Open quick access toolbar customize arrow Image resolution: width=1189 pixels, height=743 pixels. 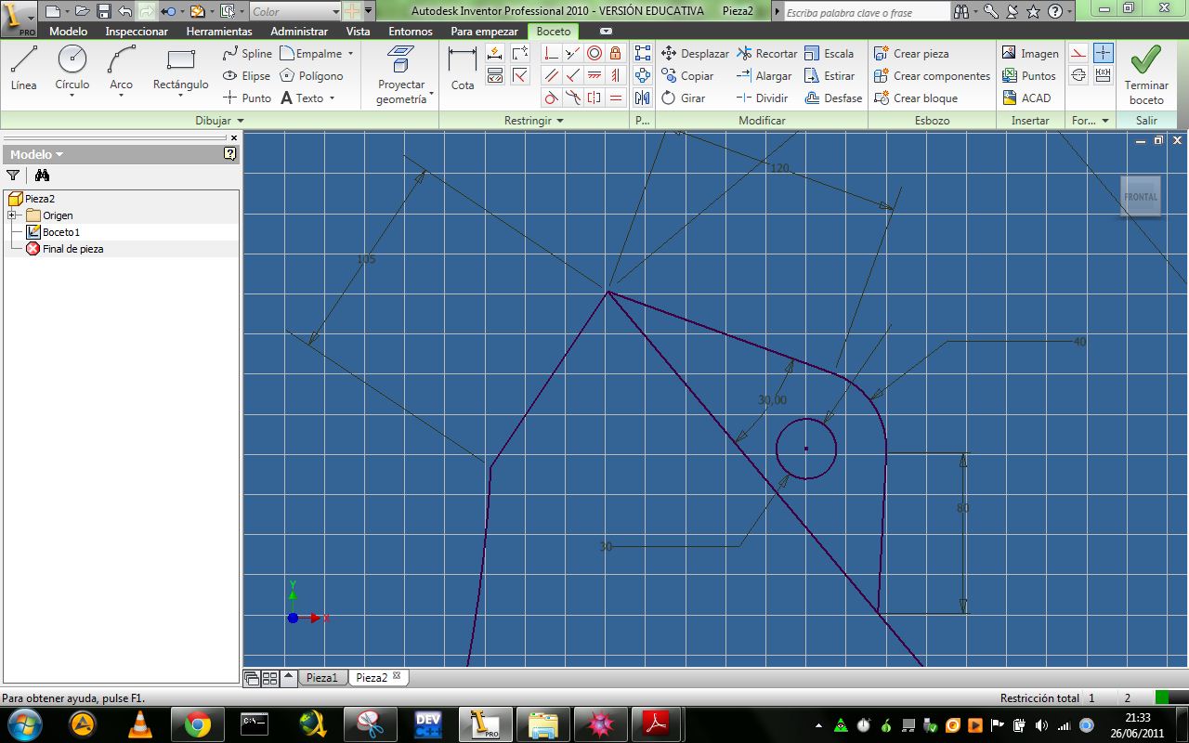click(370, 11)
